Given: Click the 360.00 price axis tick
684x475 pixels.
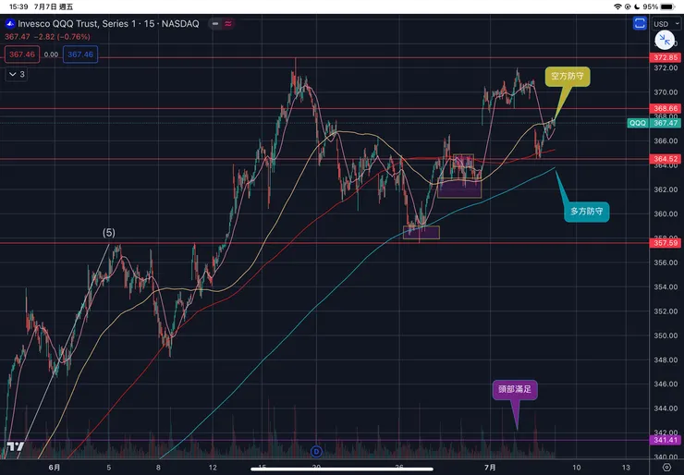Looking at the screenshot, I should (666, 213).
